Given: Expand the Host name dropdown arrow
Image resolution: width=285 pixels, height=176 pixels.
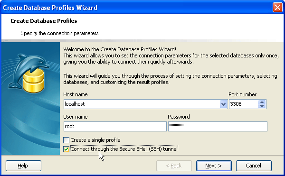Looking at the screenshot, I should point(223,104).
